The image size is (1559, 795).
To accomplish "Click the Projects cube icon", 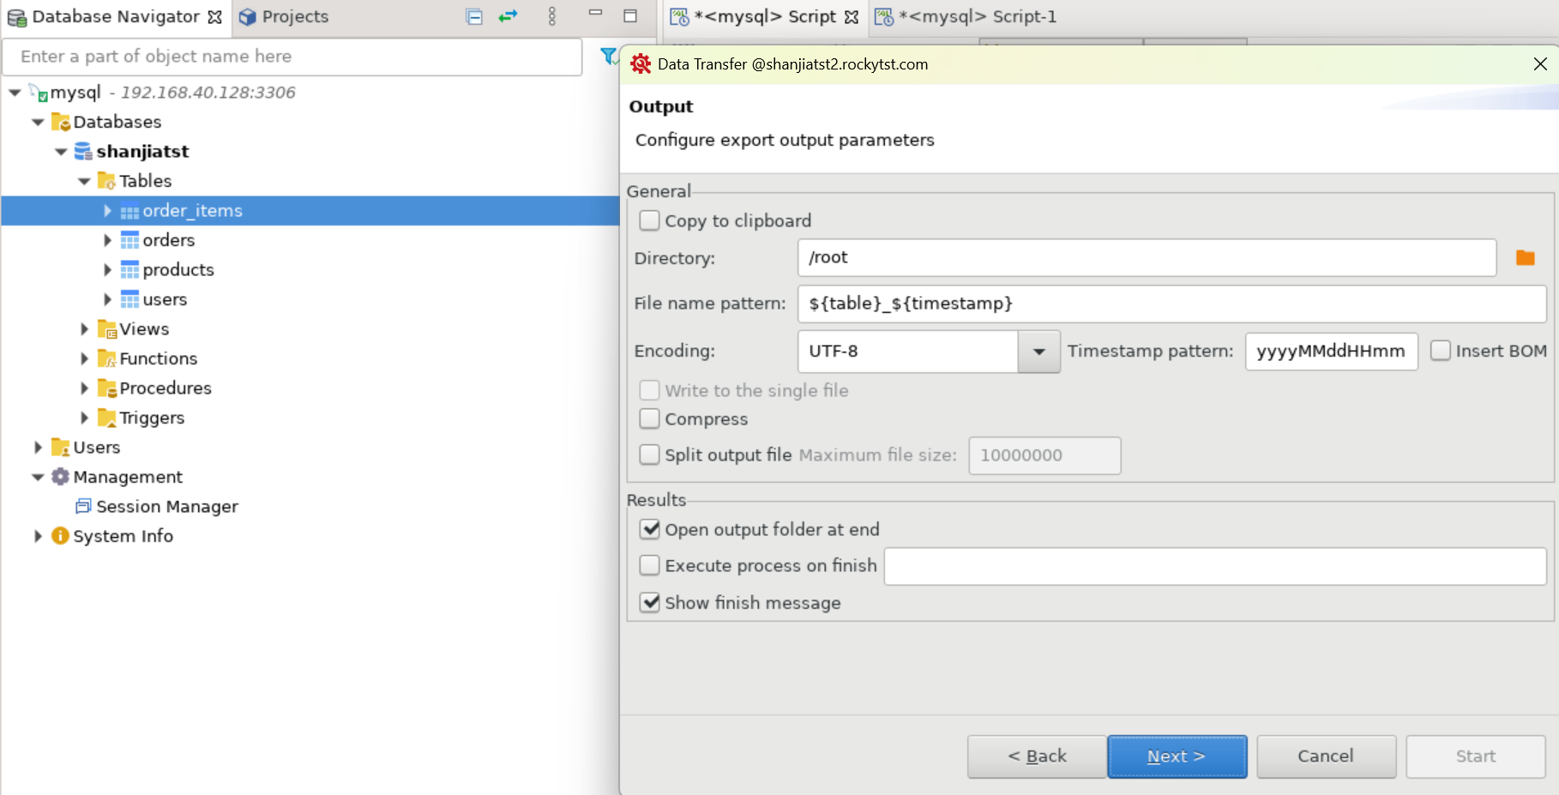I will [248, 17].
